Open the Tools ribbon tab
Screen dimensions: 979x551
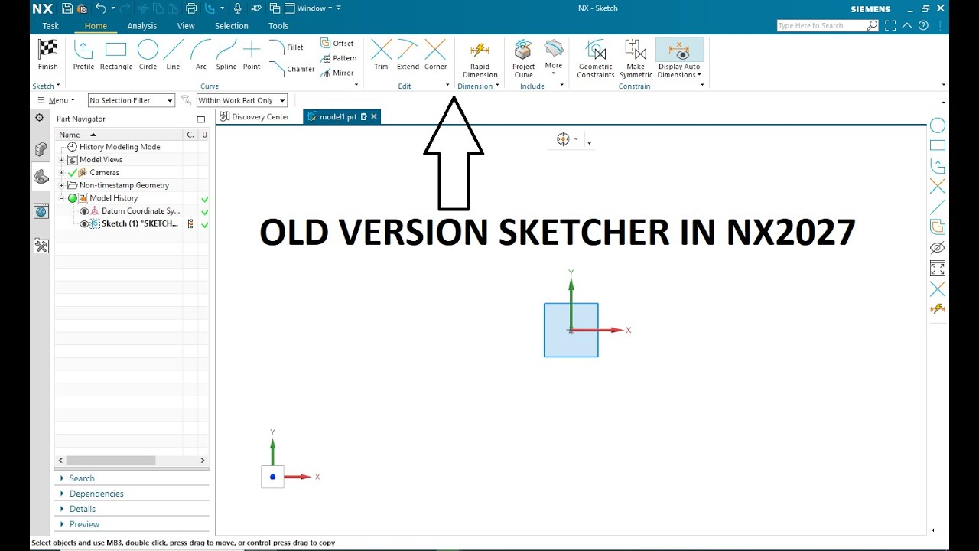(x=278, y=26)
